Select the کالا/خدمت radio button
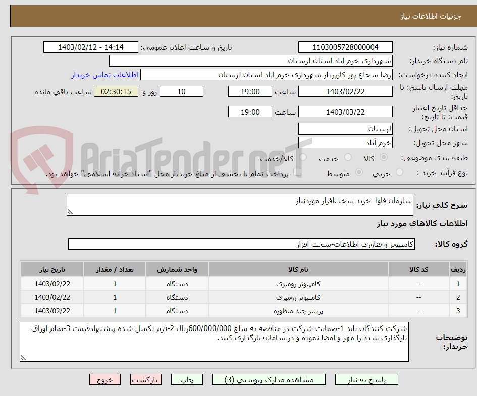477x396 pixels. tap(303, 157)
